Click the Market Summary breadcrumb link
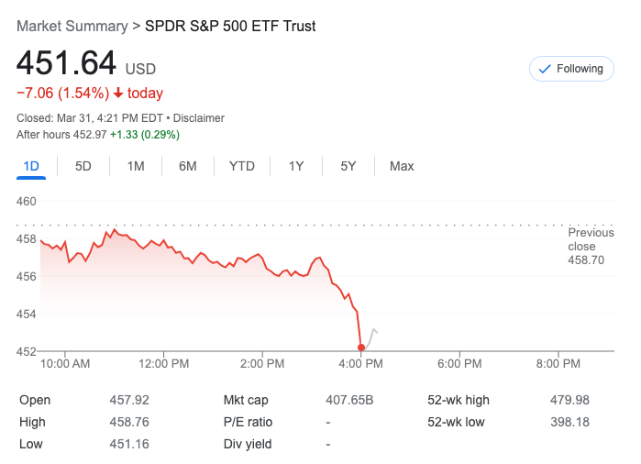Viewport: 641px width, 464px height. [x=72, y=26]
